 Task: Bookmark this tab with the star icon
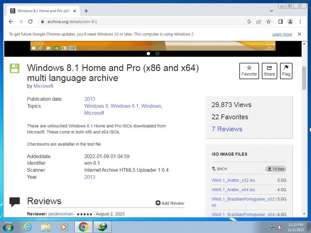pyautogui.click(x=268, y=22)
